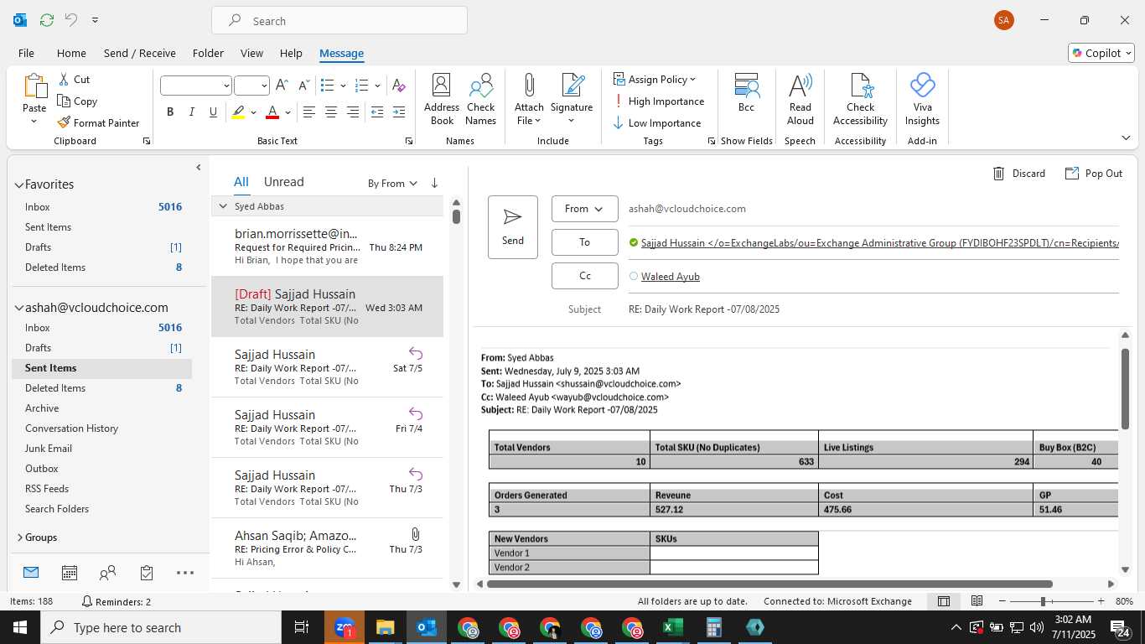Click the To recipients button
1145x644 pixels.
[584, 242]
